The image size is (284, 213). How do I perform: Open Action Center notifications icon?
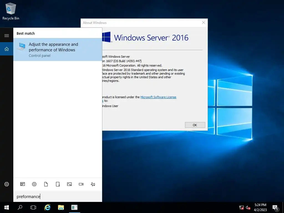275,207
